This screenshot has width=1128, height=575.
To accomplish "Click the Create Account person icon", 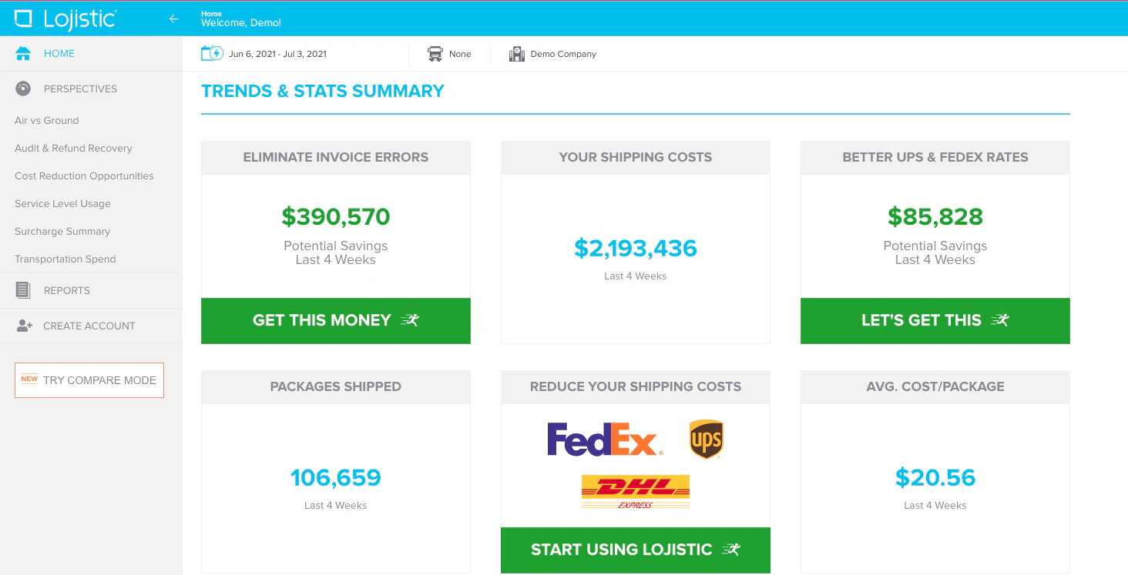I will tap(22, 326).
